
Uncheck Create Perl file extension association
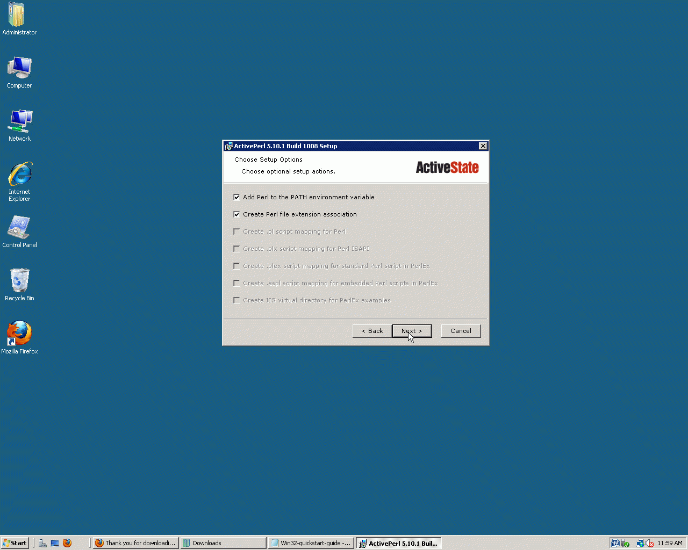(236, 214)
